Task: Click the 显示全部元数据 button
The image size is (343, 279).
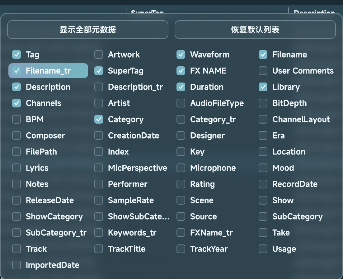Action: tap(88, 30)
